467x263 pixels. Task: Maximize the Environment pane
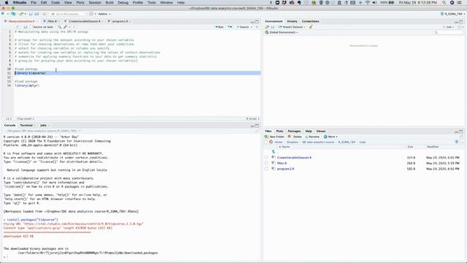coord(461,22)
